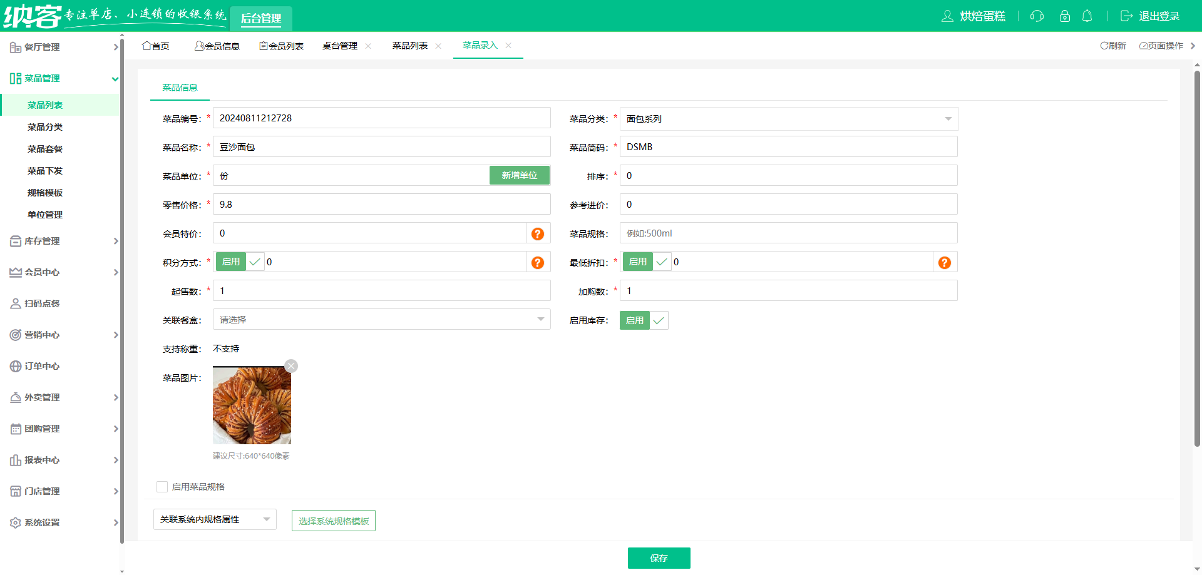The image size is (1202, 575).
Task: Open the 关联餐盒 请选择 dropdown
Action: coord(381,319)
